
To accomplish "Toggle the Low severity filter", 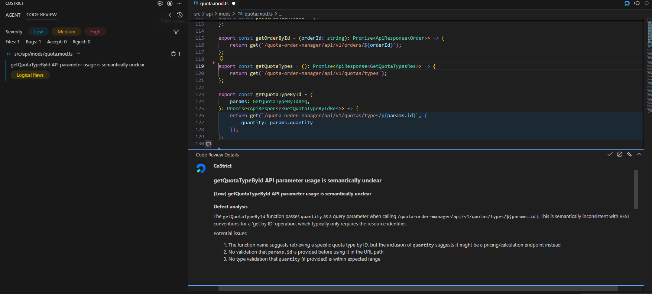I will click(38, 32).
